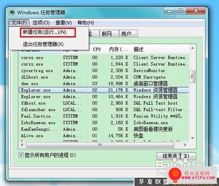Open the 选项(O) menu
Screen dimensions: 219x186
click(41, 23)
